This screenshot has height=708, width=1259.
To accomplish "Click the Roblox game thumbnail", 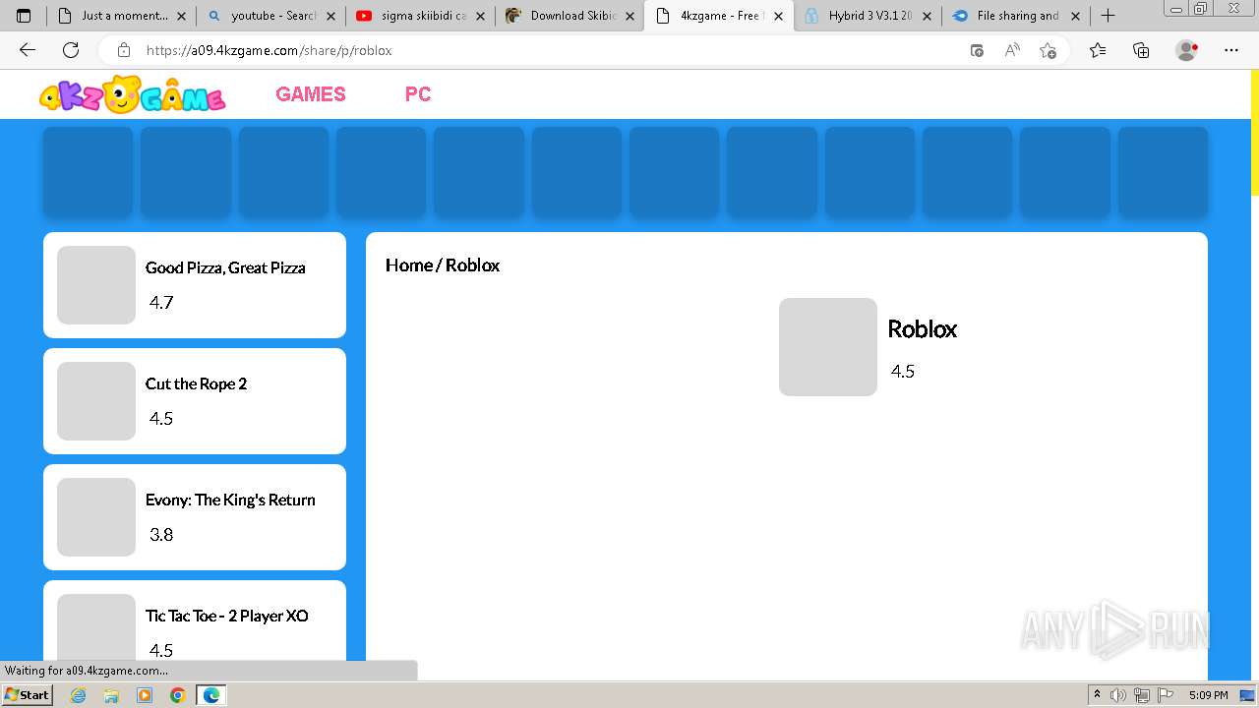I will tap(828, 347).
